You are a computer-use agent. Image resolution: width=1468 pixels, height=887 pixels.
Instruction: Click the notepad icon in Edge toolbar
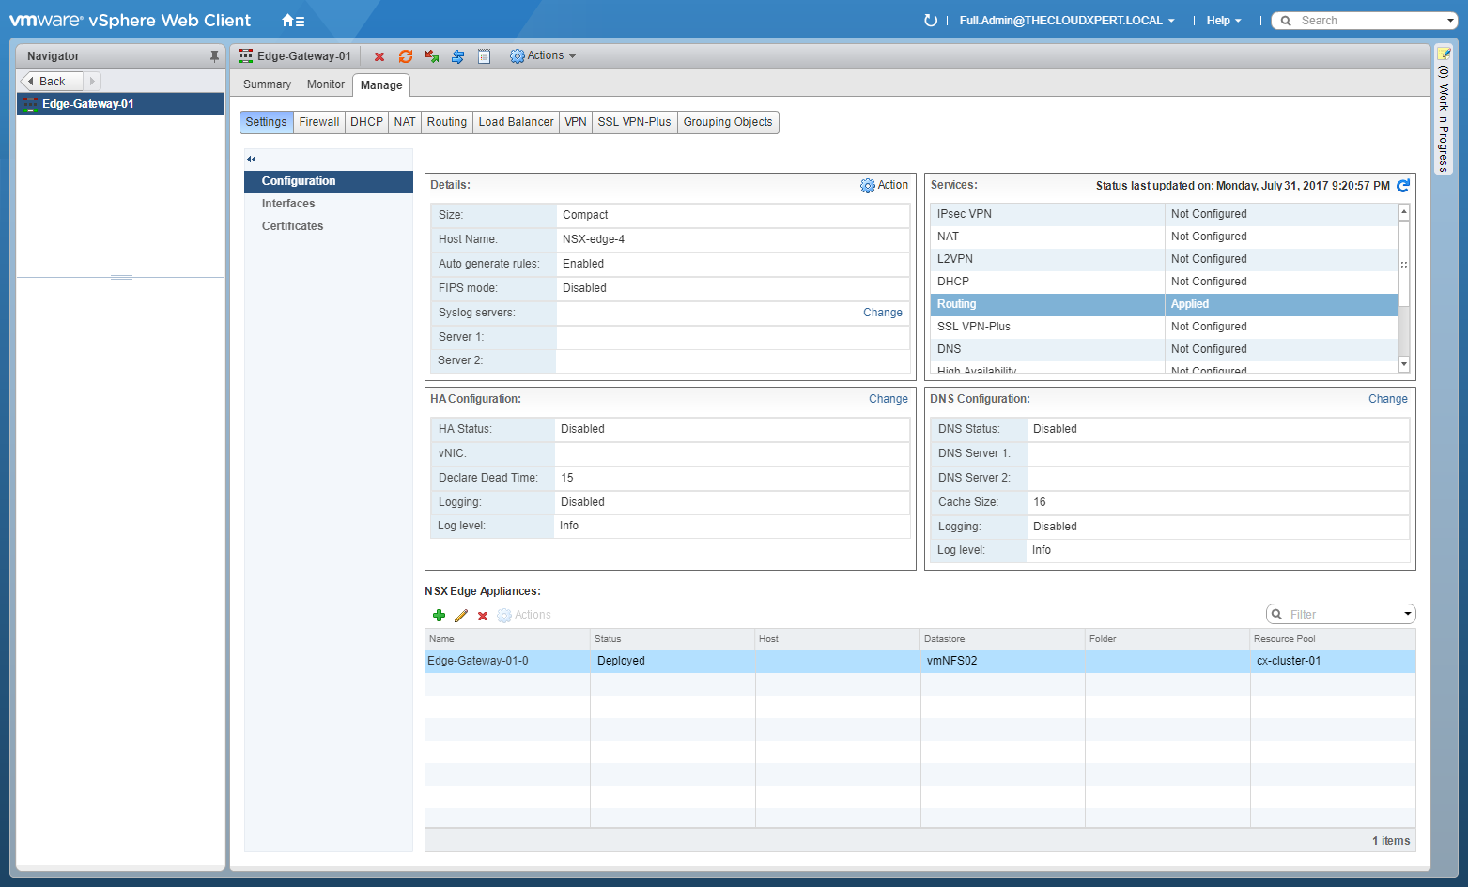[484, 56]
